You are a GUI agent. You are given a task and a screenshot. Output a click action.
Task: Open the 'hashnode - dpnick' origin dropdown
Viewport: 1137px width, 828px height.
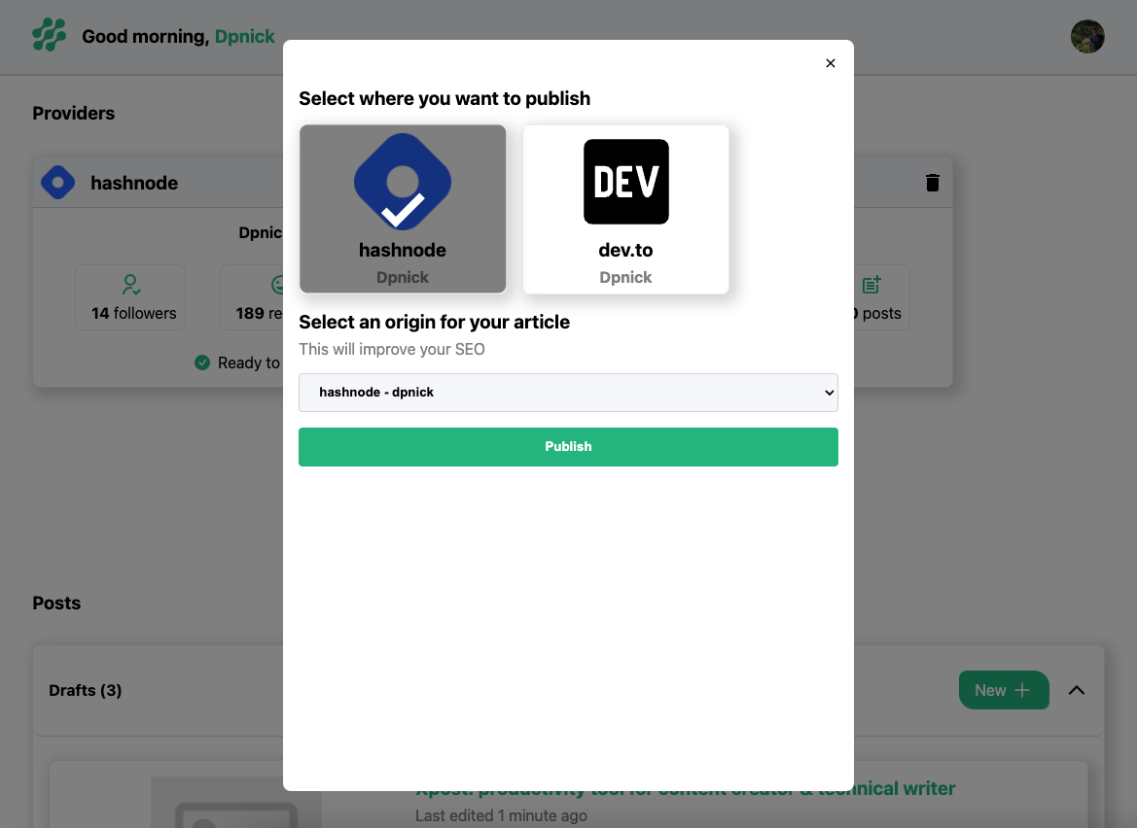[x=568, y=393]
